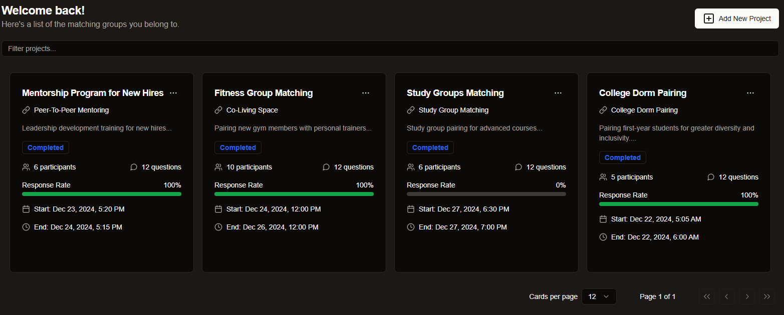This screenshot has height=315, width=784.
Task: Go to the next page using the chevron
Action: [x=747, y=296]
